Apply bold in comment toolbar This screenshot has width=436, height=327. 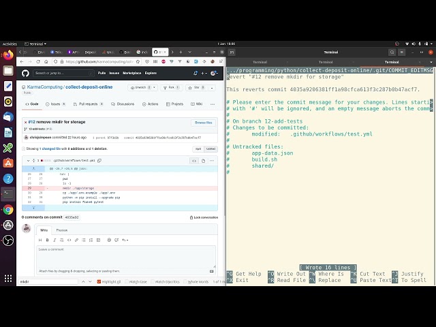[x=47, y=240]
